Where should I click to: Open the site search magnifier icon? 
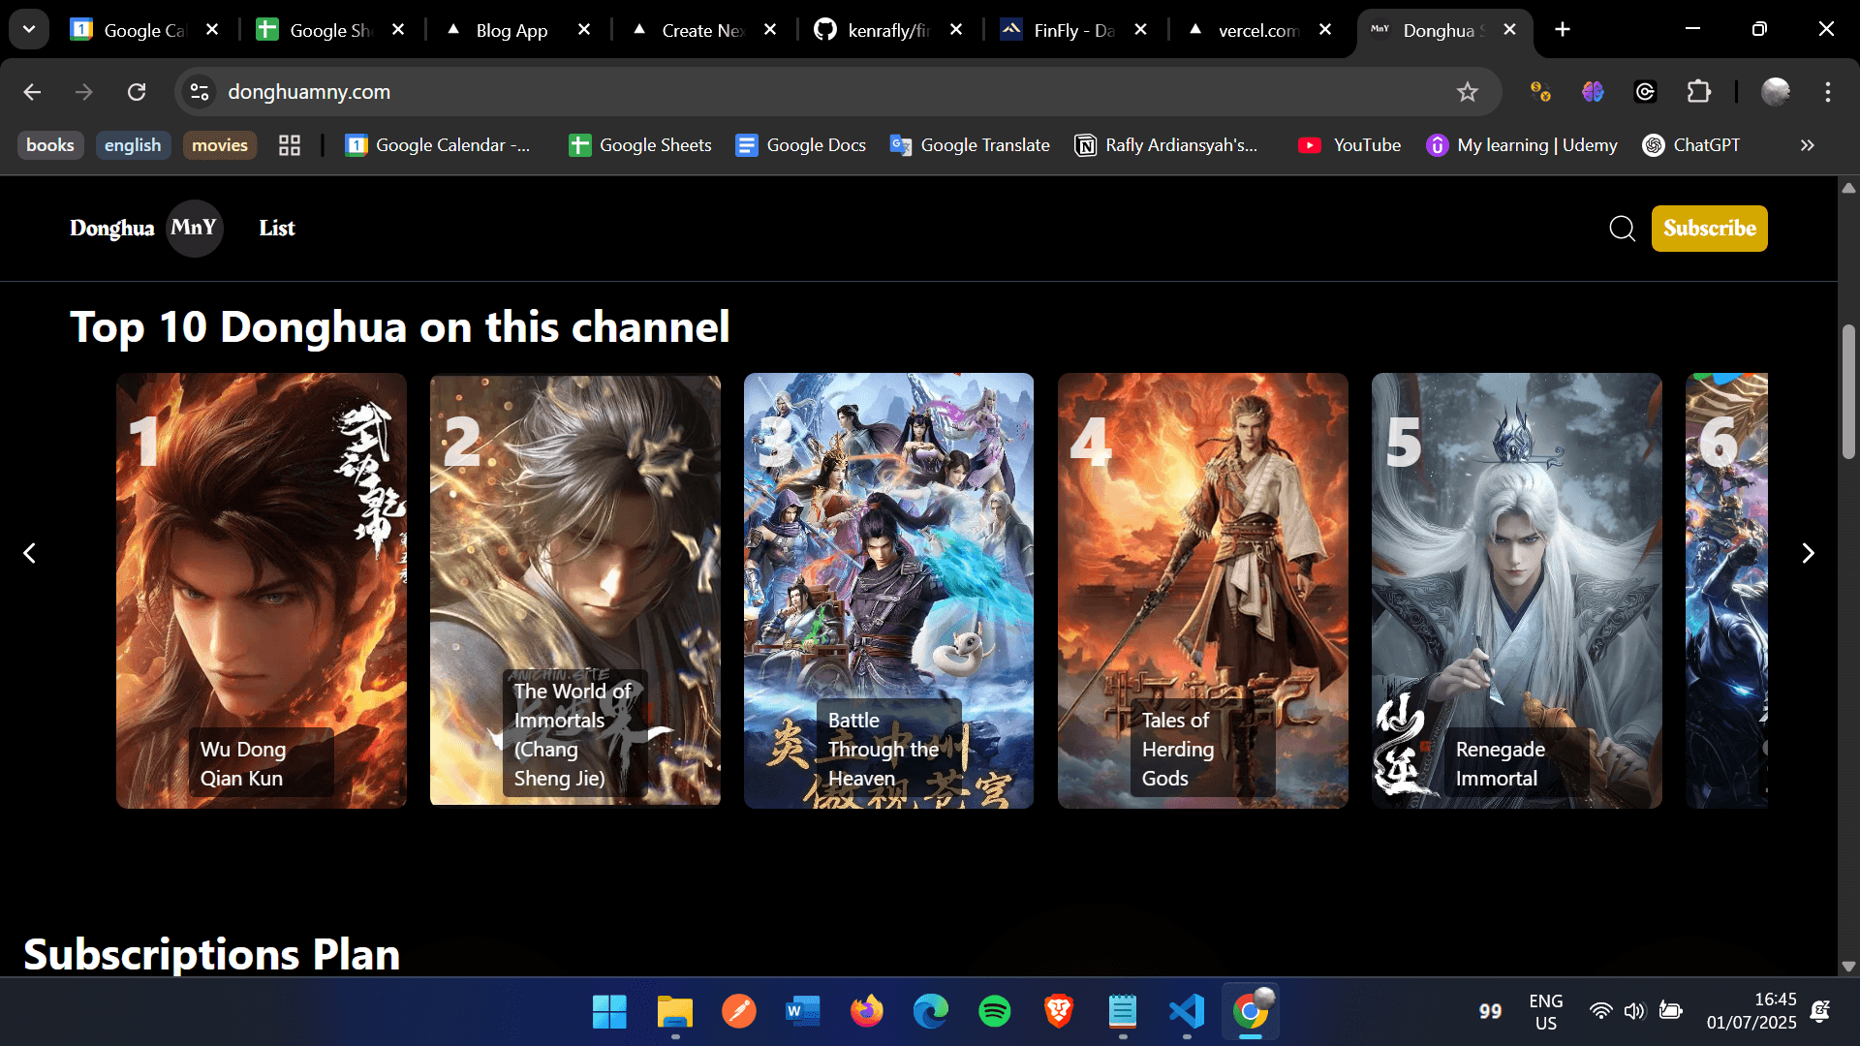pos(1622,228)
